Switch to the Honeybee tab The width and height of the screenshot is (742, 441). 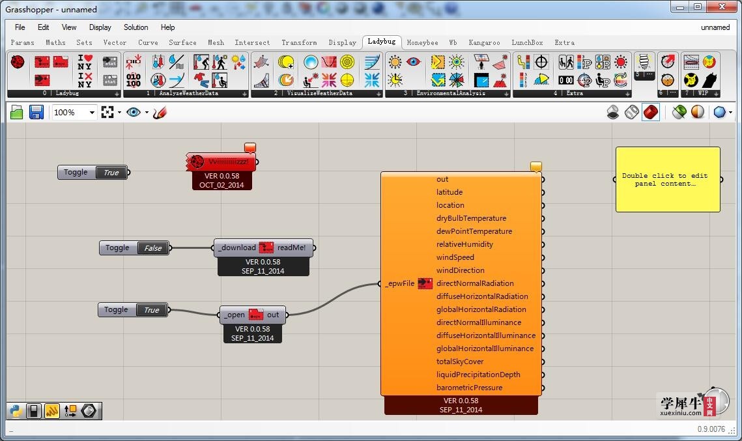422,42
